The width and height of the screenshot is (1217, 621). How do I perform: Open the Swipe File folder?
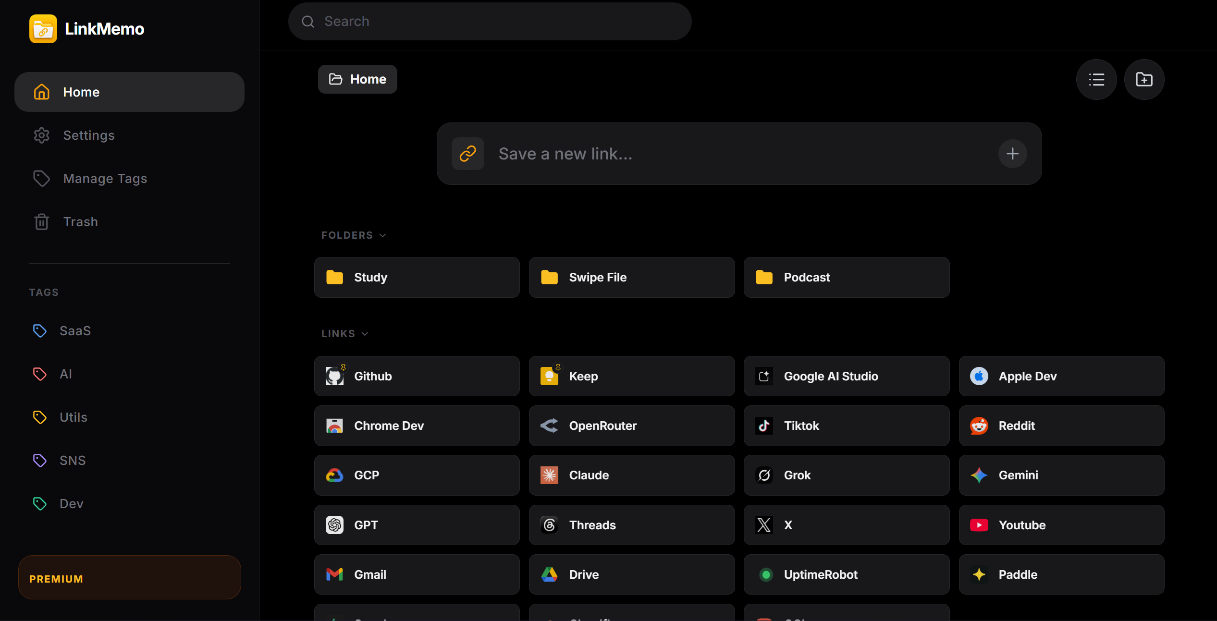(x=631, y=278)
